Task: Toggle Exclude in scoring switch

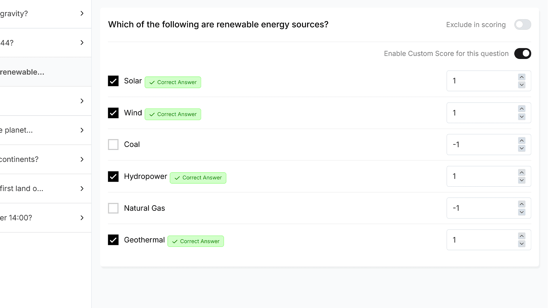Action: (523, 25)
